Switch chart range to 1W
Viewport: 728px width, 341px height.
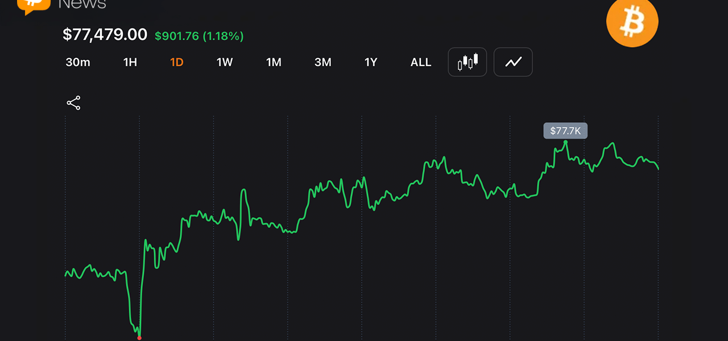tap(225, 63)
